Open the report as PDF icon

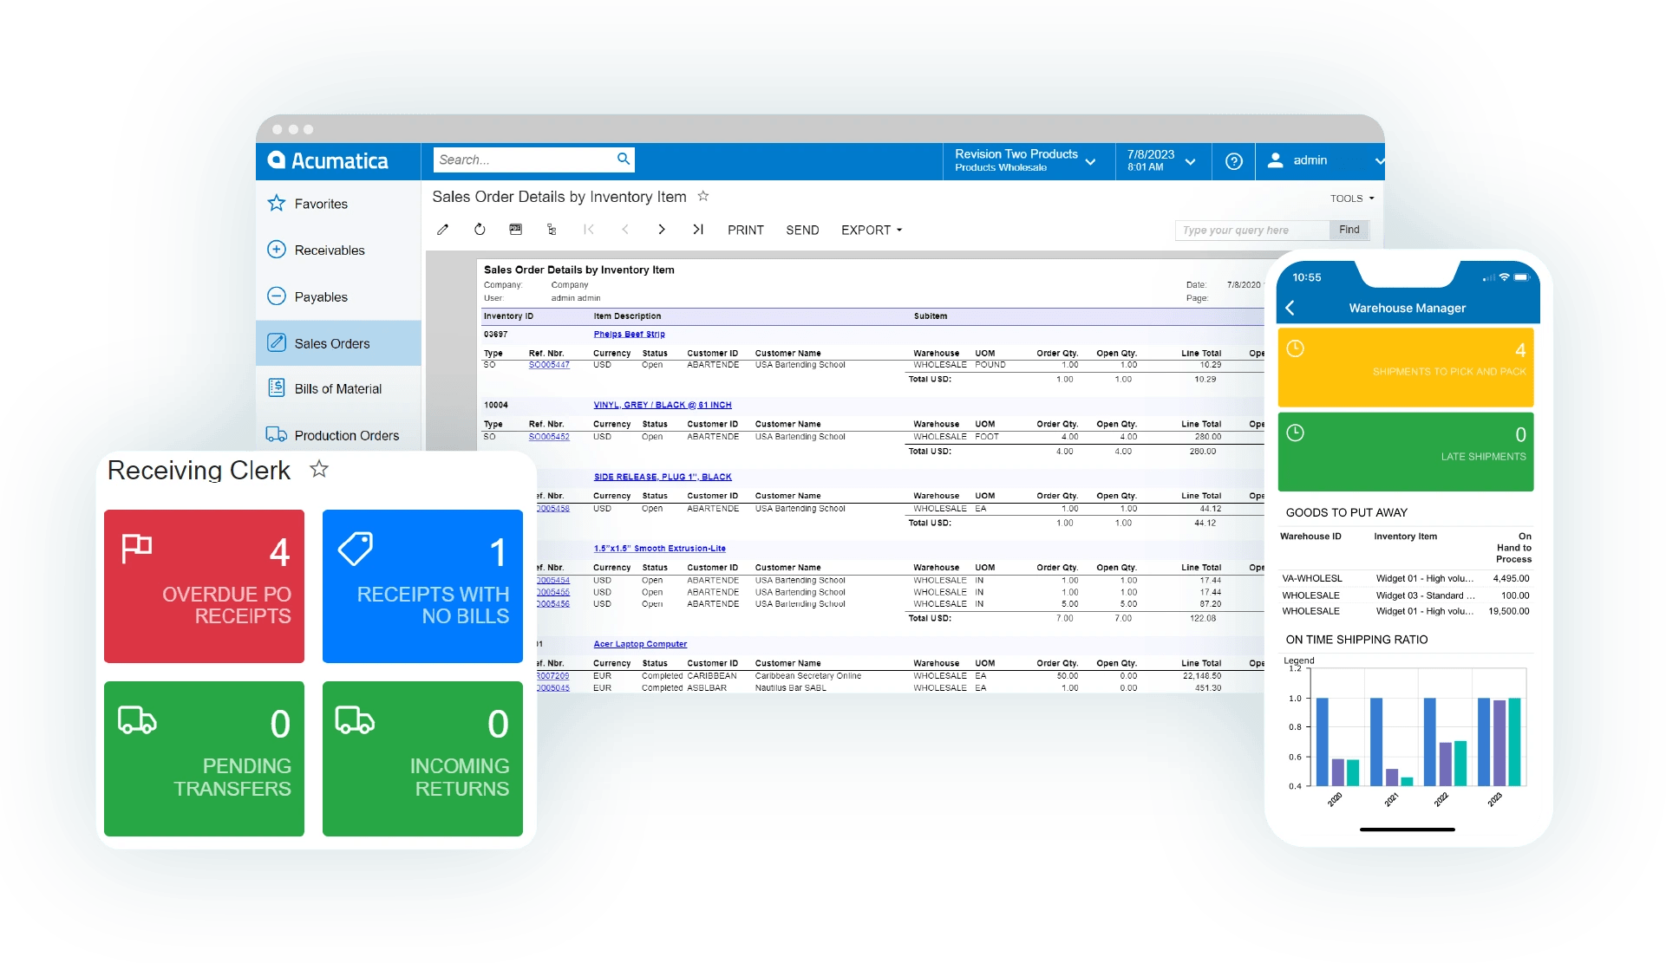(515, 229)
